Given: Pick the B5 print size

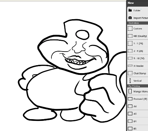Looking at the screenshot, I should [138, 128].
